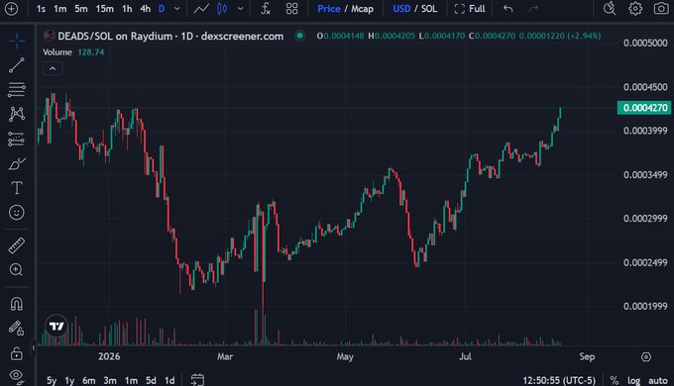This screenshot has width=674, height=386.
Task: Select the zoom in tool
Action: click(17, 269)
